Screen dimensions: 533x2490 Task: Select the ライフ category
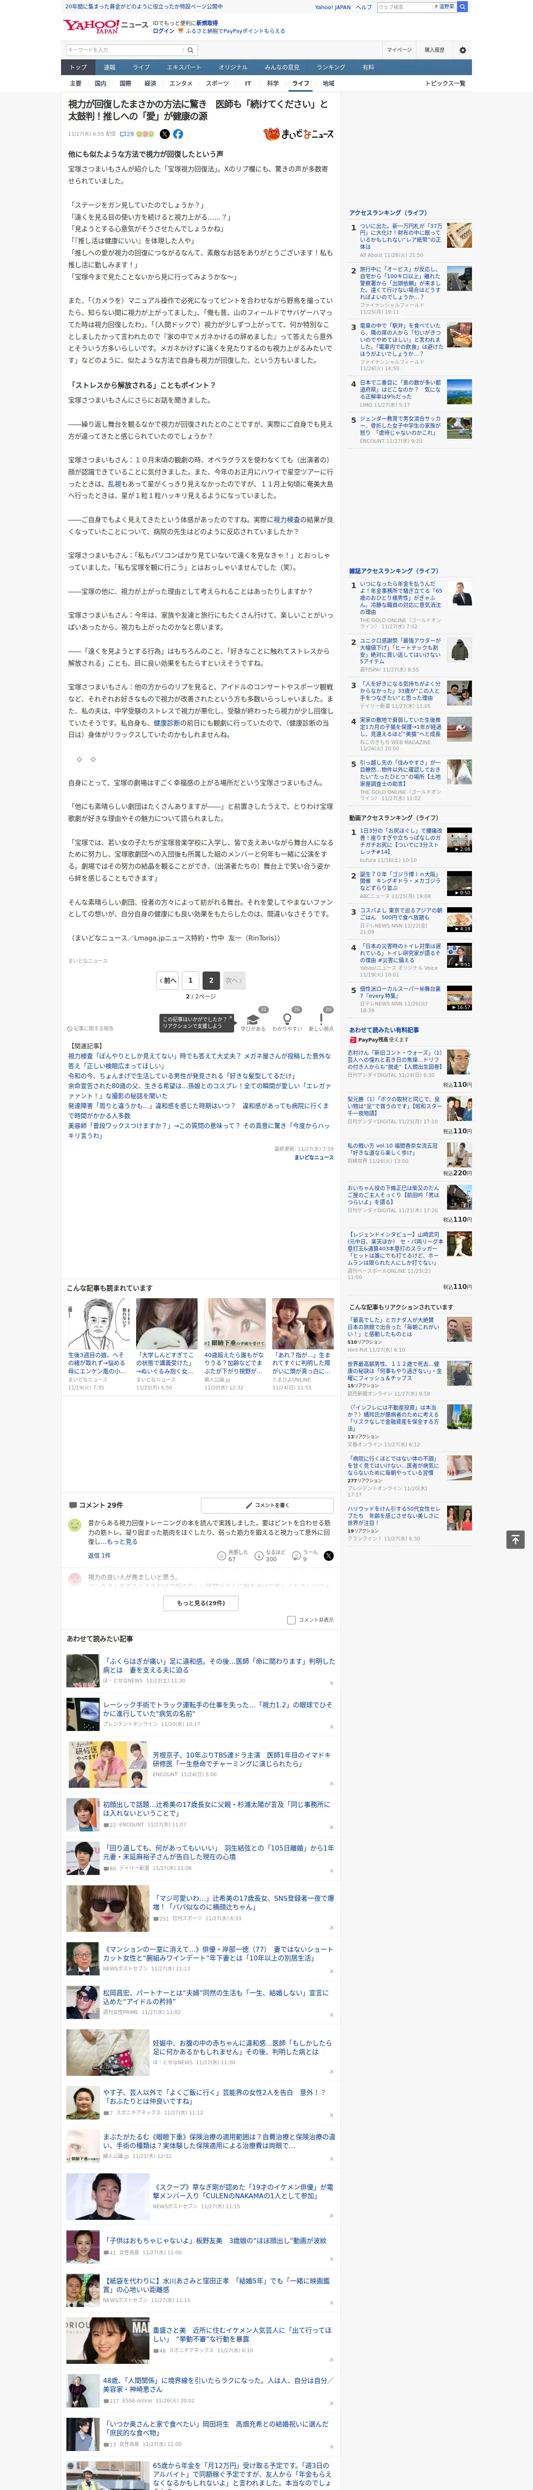[x=301, y=83]
